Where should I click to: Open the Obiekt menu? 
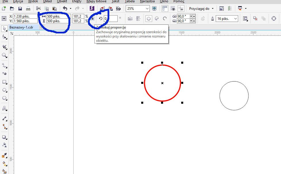pos(62,1)
